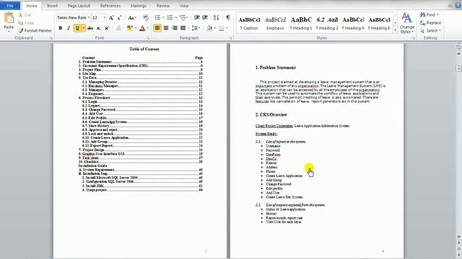Expand the font color arrow
This screenshot has height=259, width=462.
pyautogui.click(x=147, y=28)
